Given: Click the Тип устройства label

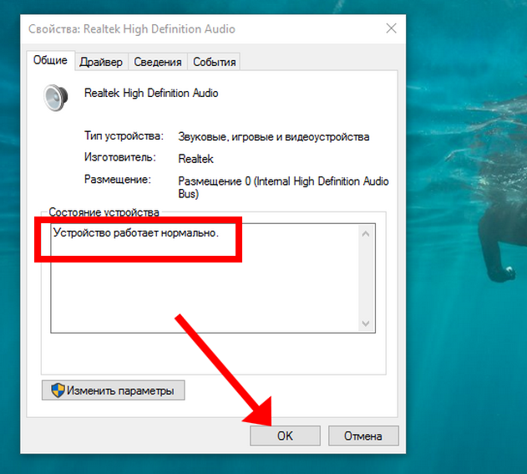Looking at the screenshot, I should [x=124, y=136].
